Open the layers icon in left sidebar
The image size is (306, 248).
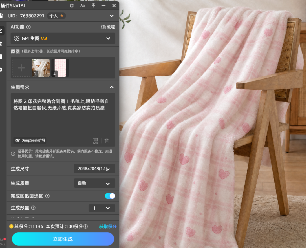pyautogui.click(x=1, y=44)
